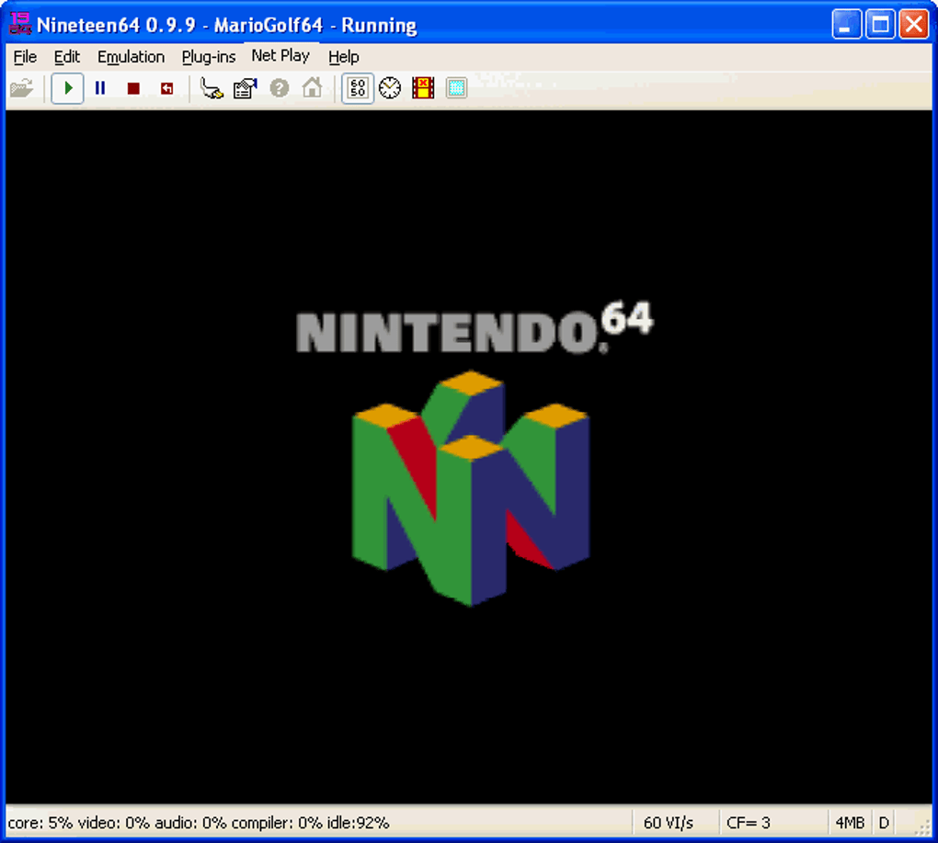Click the D status bar indicator
Viewport: 938px width, 843px height.
884,824
